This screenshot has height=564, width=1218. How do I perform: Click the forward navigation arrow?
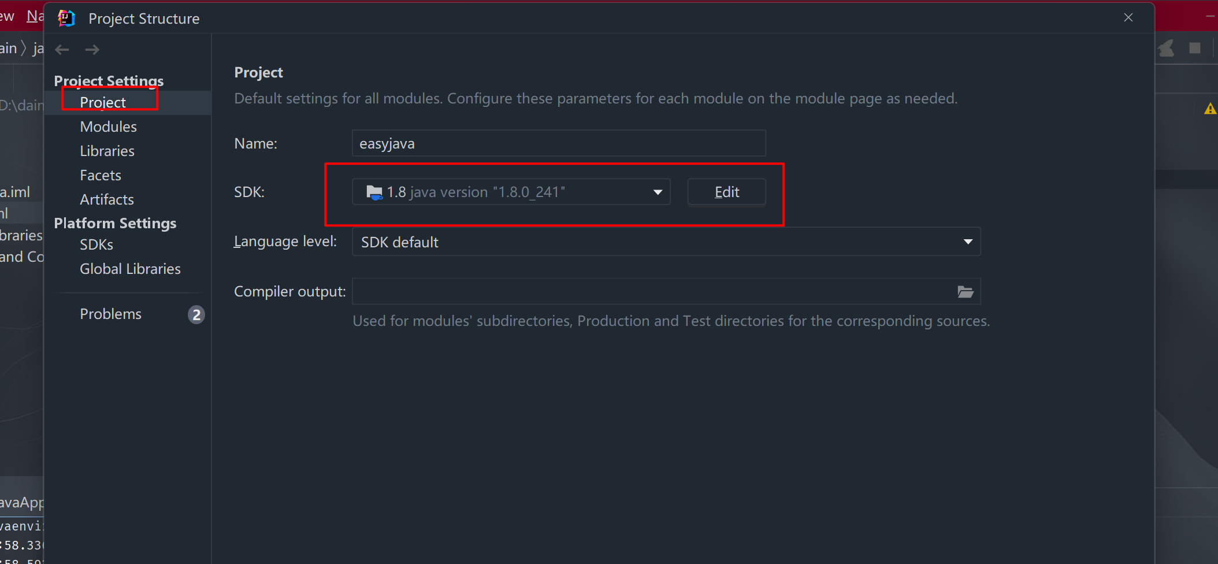[92, 50]
